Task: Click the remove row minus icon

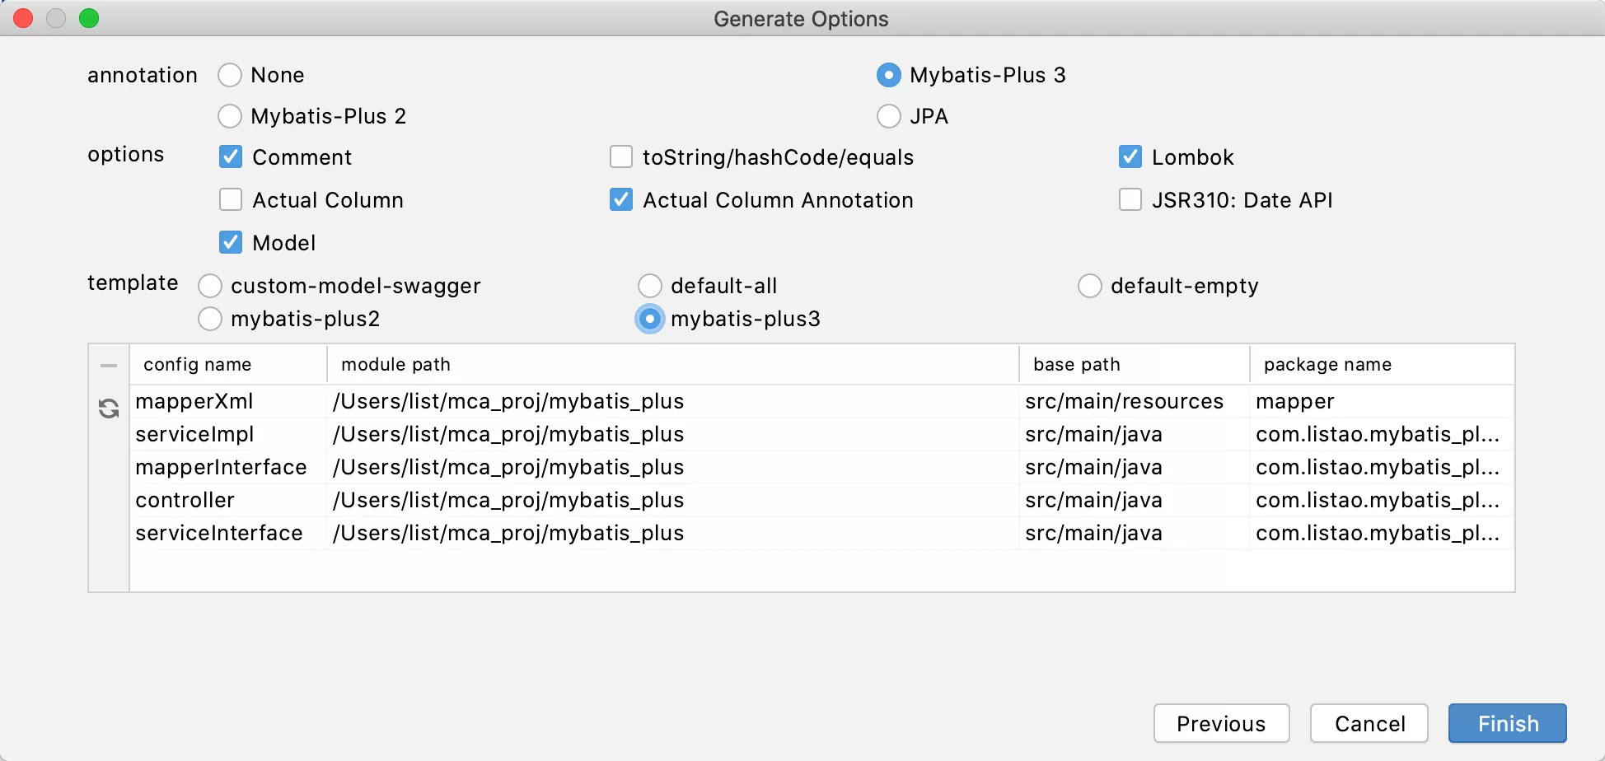Action: click(x=109, y=365)
